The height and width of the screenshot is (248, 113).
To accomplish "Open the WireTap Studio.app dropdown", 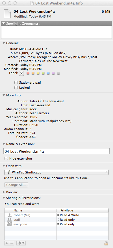I will click(x=56, y=172).
